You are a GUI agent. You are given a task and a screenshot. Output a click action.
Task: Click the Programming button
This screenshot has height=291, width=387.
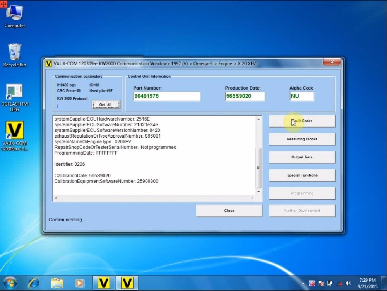coord(302,194)
